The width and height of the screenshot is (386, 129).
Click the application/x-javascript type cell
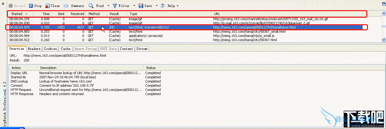146,36
